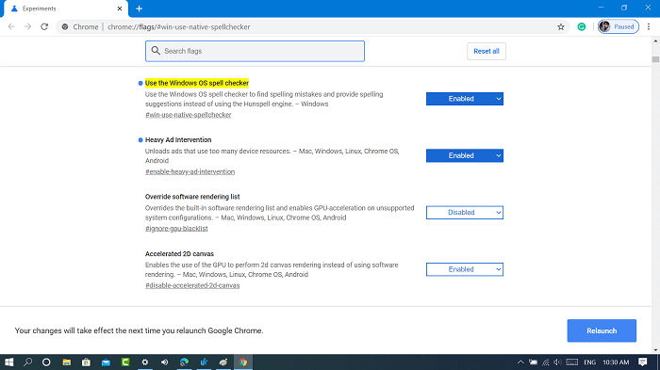Click the relaunch notice text at the bottom
The width and height of the screenshot is (660, 370).
point(139,330)
